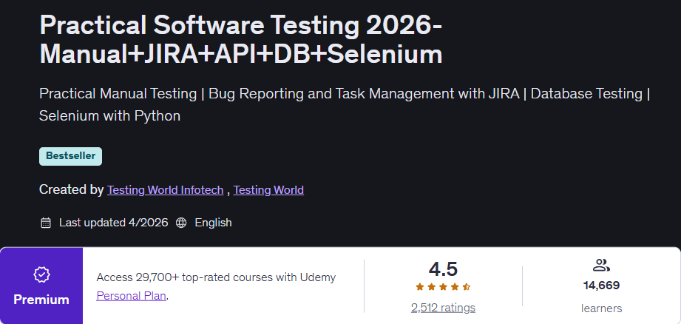
Task: Open the Testing World instructor link
Action: point(268,190)
